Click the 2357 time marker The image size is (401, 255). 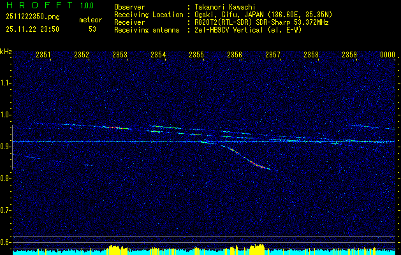(x=273, y=55)
